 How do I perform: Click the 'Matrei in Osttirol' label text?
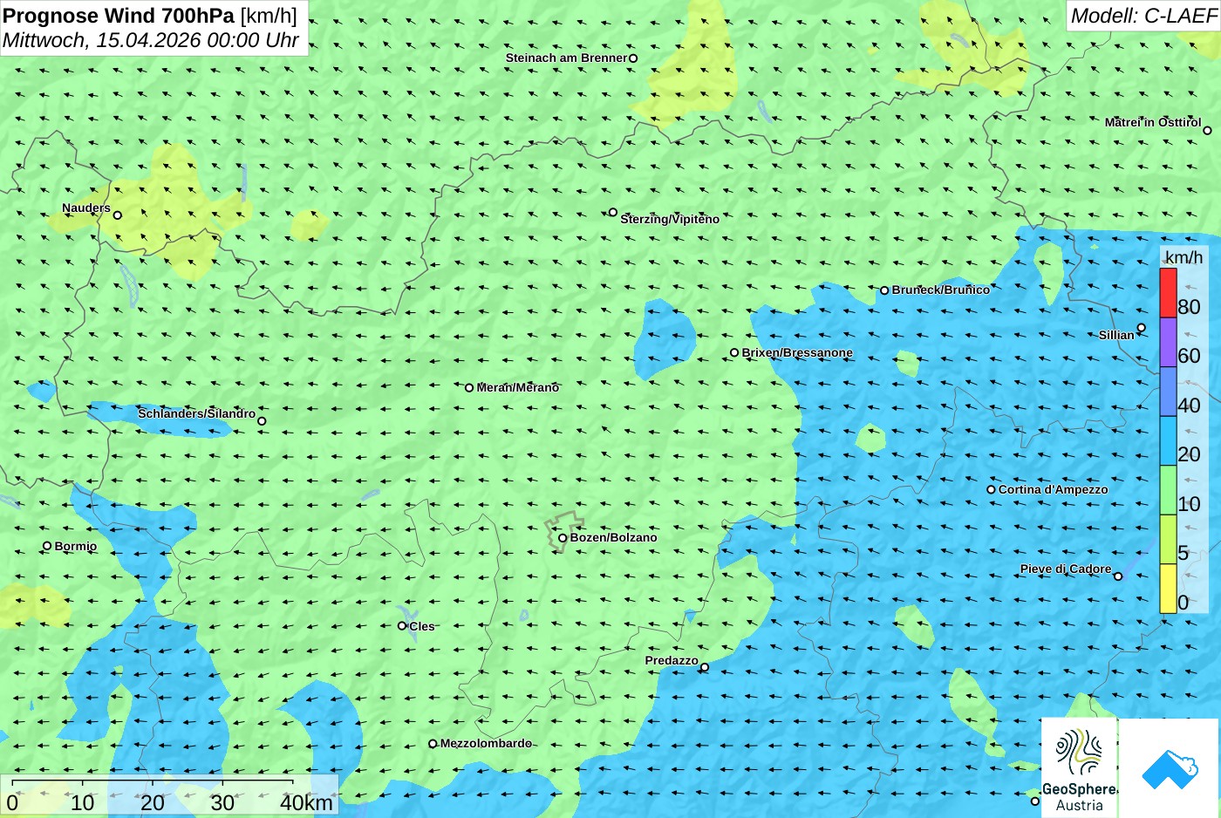(x=1153, y=122)
